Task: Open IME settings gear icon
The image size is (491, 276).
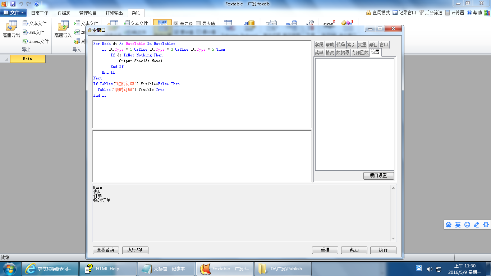Action: (486, 225)
